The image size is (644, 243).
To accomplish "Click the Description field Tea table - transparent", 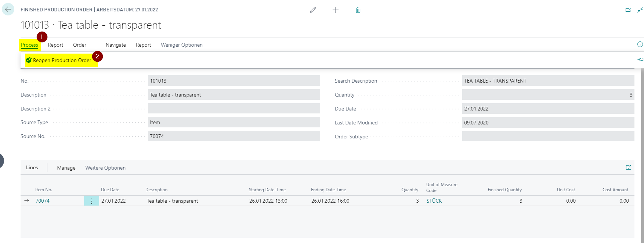I will 234,95.
